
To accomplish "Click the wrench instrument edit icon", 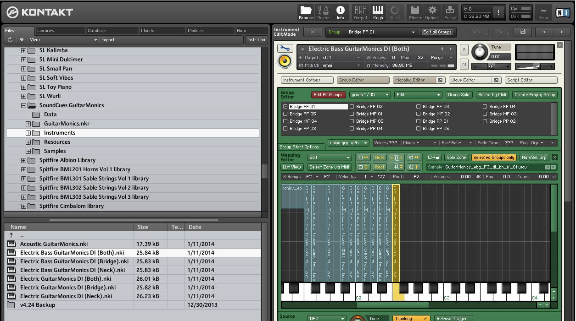I will pyautogui.click(x=285, y=49).
